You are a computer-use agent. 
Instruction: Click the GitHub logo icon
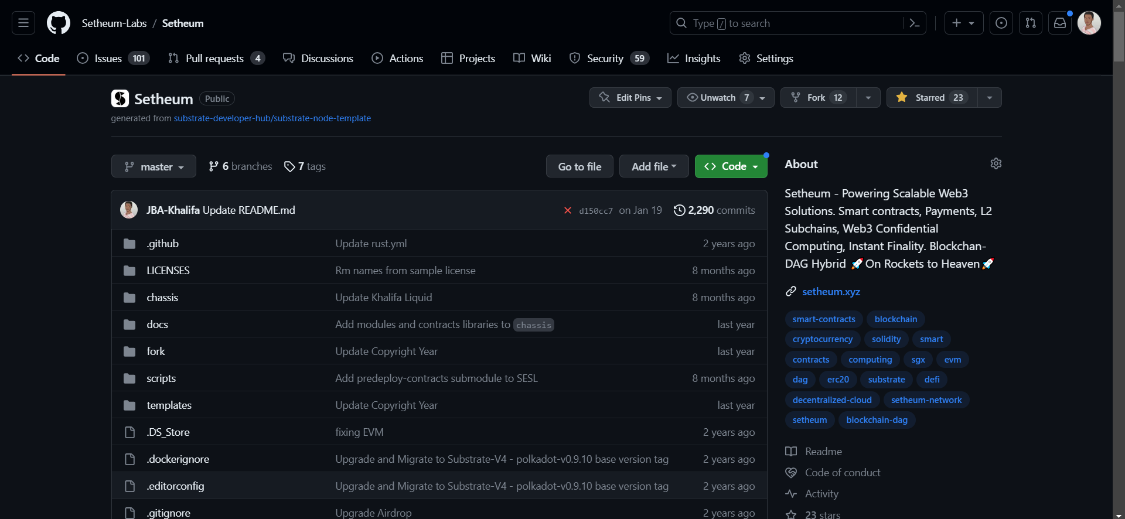pyautogui.click(x=59, y=23)
